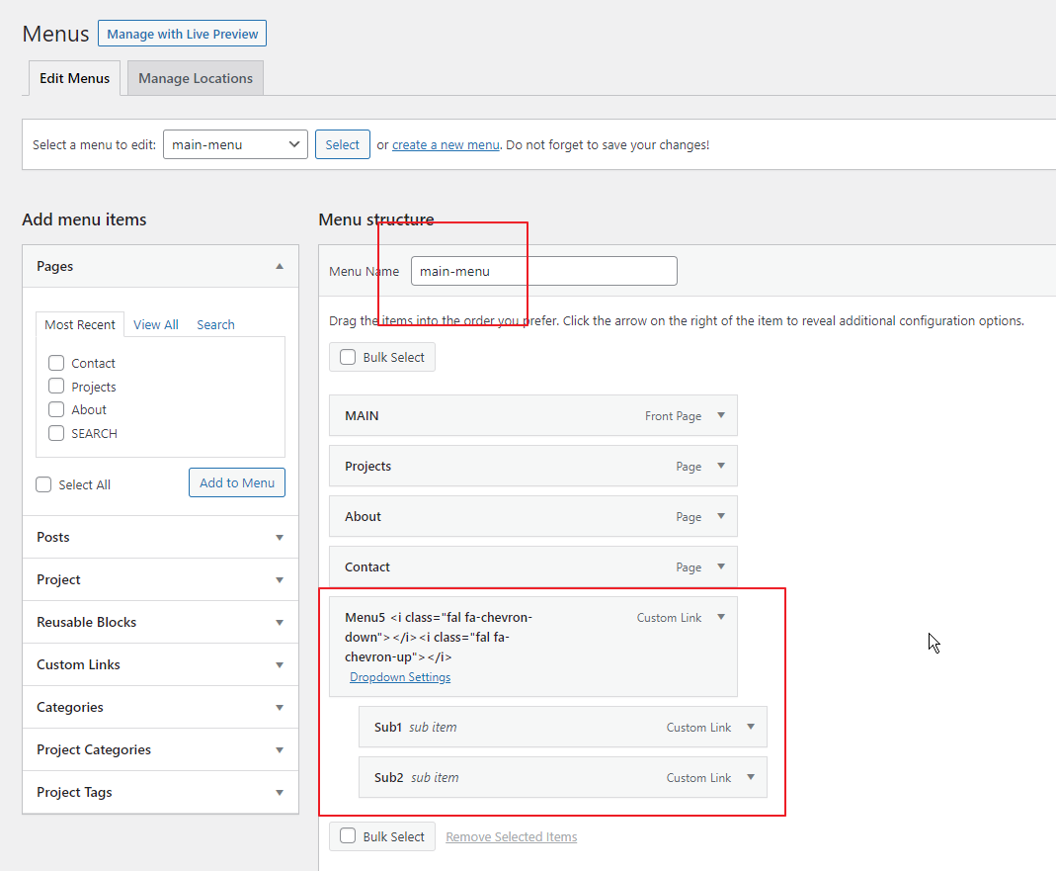Focus the Menu Name input field

(544, 271)
